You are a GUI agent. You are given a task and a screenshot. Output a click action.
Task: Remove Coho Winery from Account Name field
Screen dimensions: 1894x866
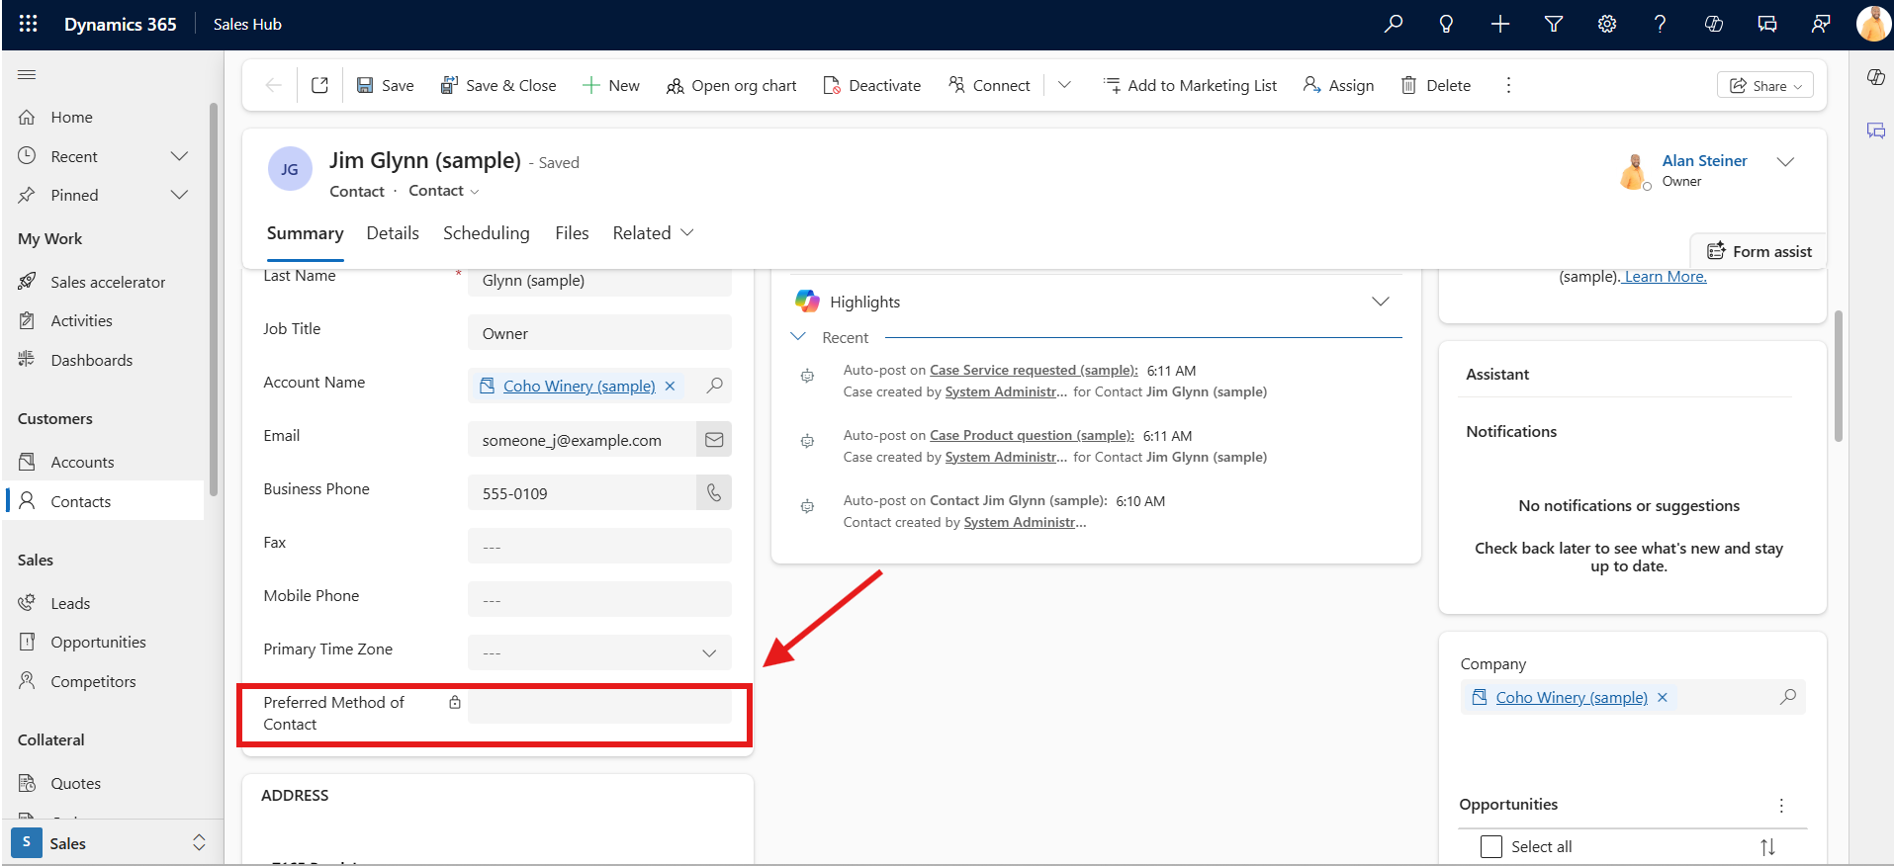[670, 387]
